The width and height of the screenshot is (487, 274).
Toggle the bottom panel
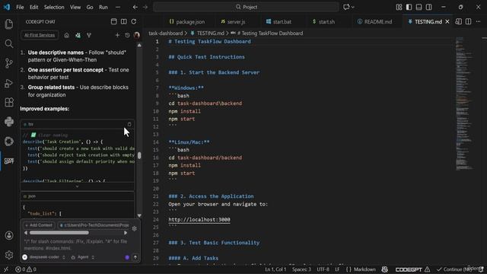[419, 7]
